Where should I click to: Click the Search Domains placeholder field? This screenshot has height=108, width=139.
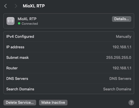[x=117, y=89]
